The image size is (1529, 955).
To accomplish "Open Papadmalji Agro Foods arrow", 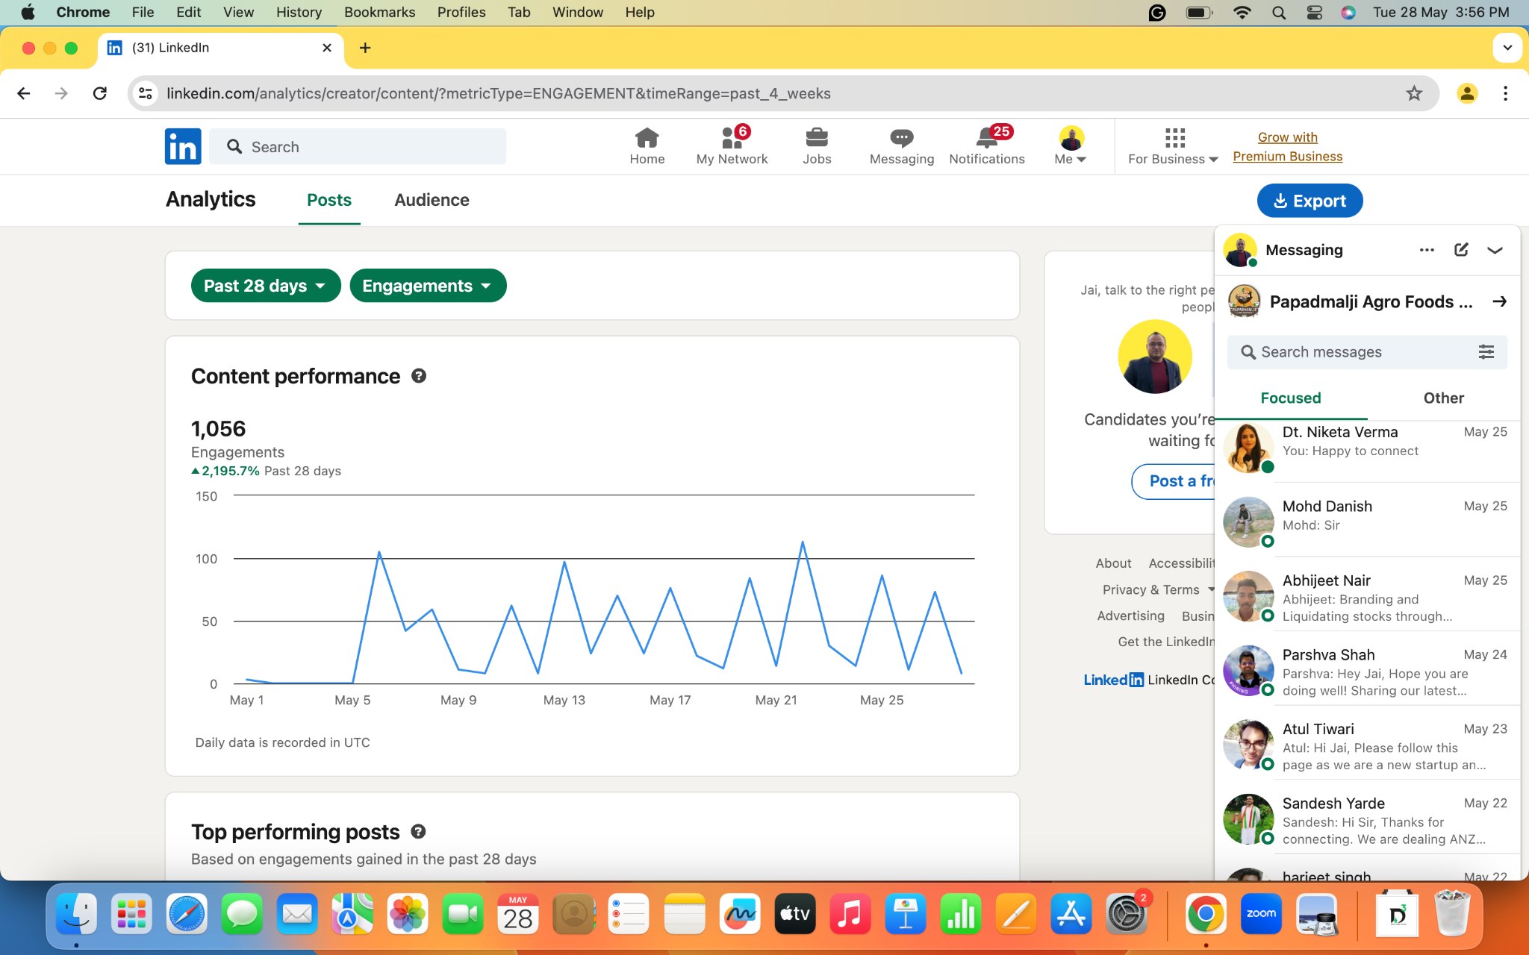I will tap(1499, 301).
